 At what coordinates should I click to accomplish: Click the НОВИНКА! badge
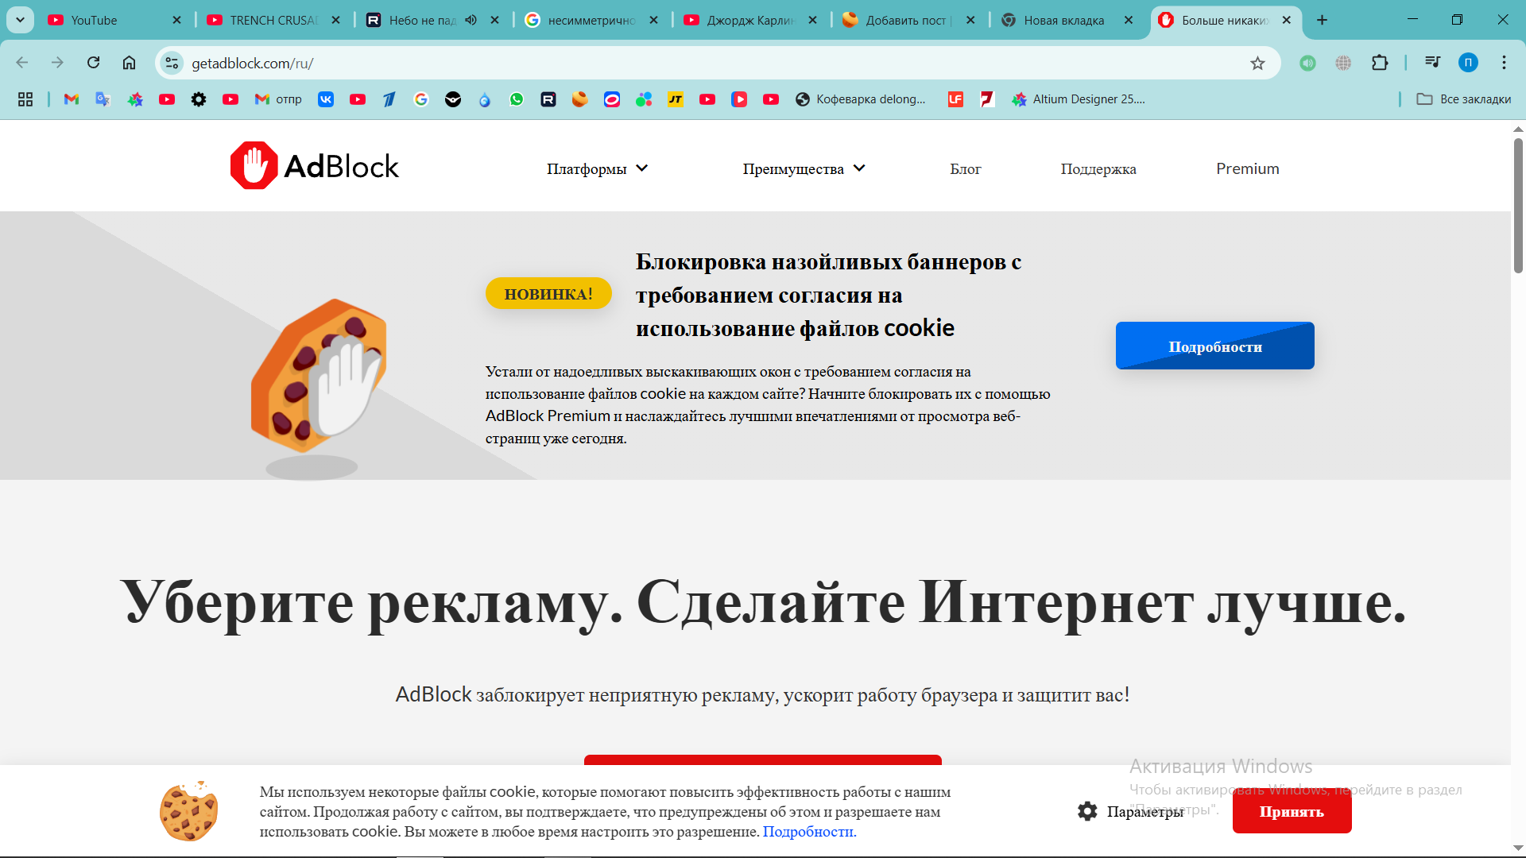(548, 293)
